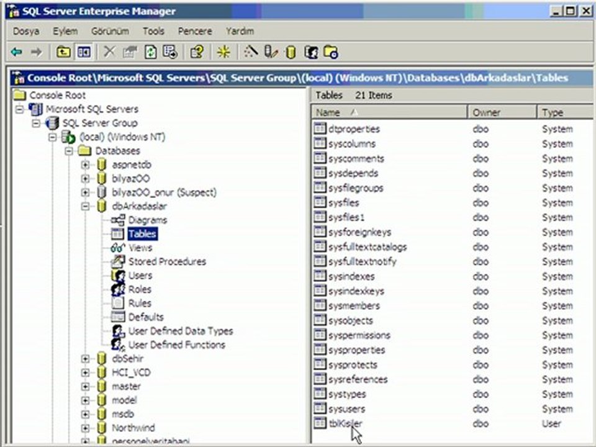596x447 pixels.
Task: Expand the dbSehir database
Action: (85, 359)
